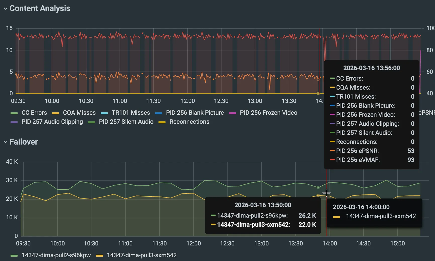Click the "PID 256 eVMAF:" tooltip row

click(x=372, y=160)
